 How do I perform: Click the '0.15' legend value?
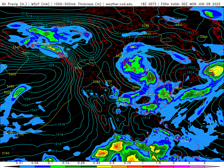66,163
